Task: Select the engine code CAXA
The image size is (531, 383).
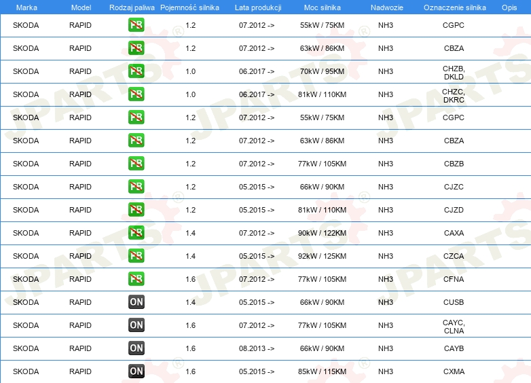Action: click(x=454, y=233)
